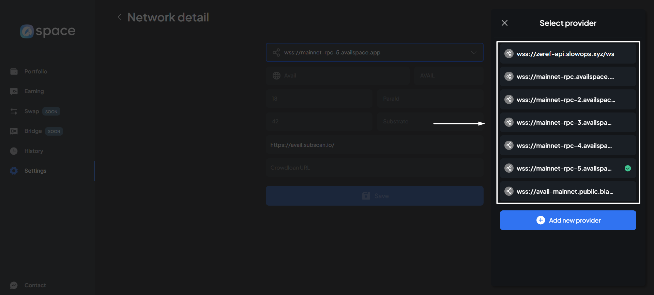Expand the provider dropdown chevron
Viewport: 654px width, 295px height.
coord(473,53)
